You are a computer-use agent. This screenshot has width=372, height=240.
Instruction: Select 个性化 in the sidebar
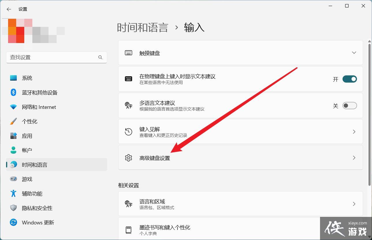point(30,121)
